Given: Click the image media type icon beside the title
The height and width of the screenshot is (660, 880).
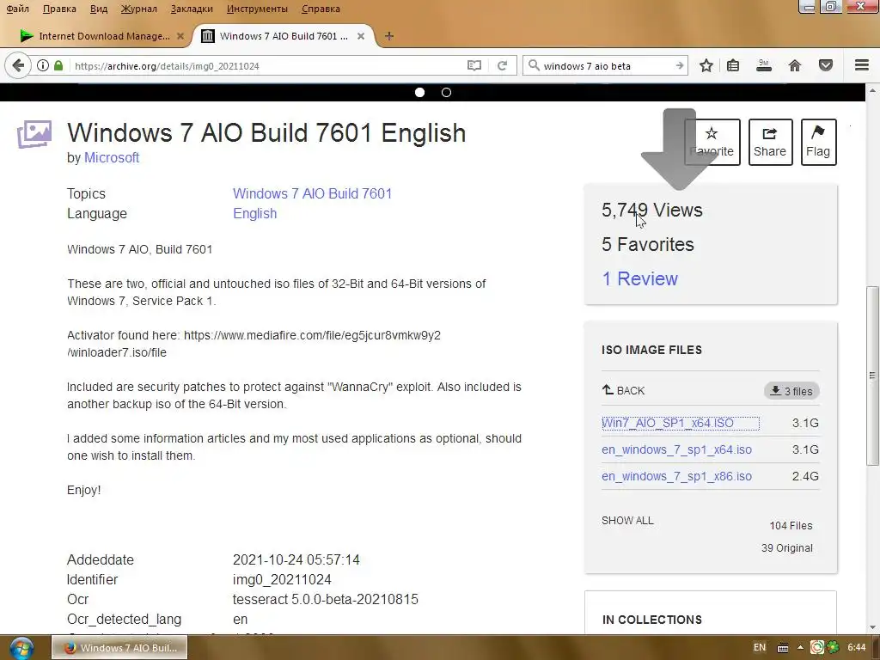Looking at the screenshot, I should [x=34, y=134].
